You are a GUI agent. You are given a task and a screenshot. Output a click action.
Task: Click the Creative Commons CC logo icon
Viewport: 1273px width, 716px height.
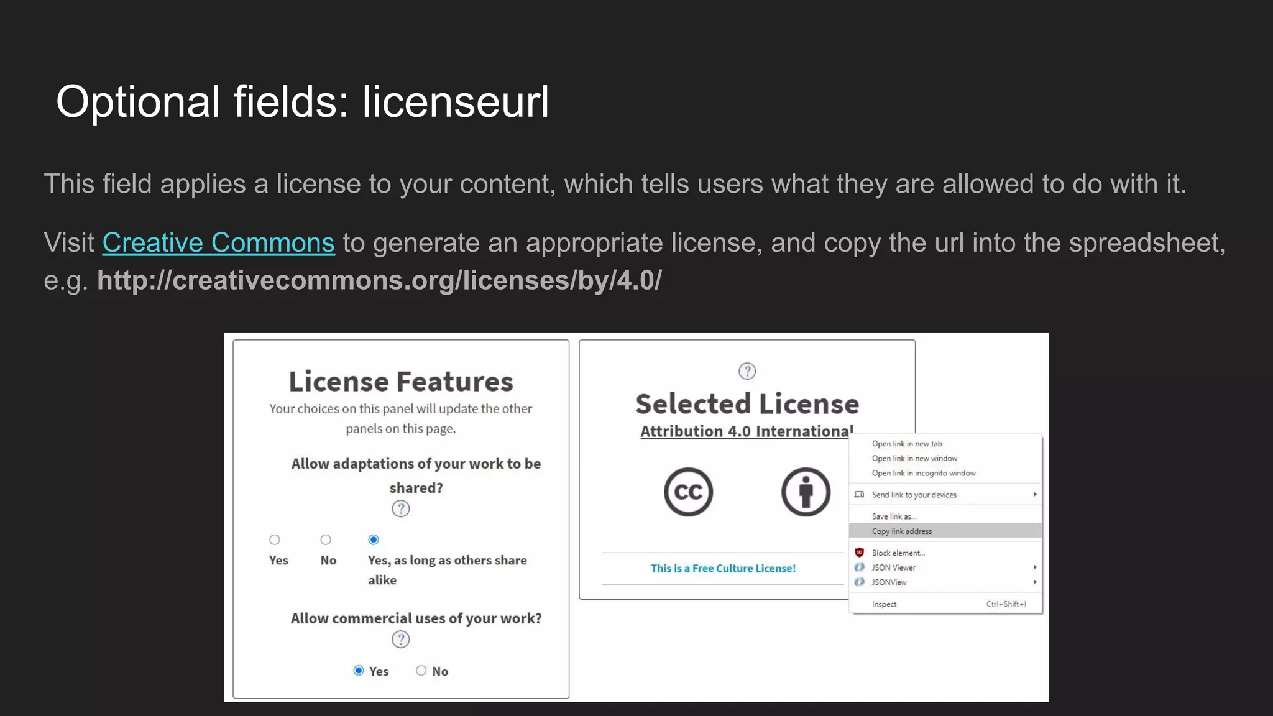[688, 492]
